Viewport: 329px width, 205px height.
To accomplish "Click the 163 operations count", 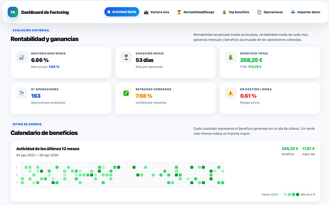I will [x=36, y=96].
